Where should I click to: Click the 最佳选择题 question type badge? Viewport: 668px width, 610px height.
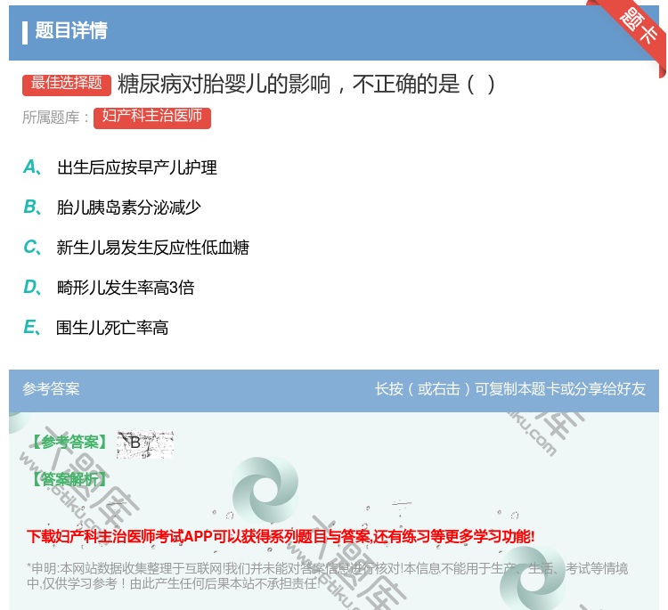[x=67, y=84]
